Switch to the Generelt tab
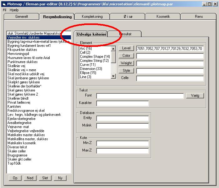 [22, 17]
